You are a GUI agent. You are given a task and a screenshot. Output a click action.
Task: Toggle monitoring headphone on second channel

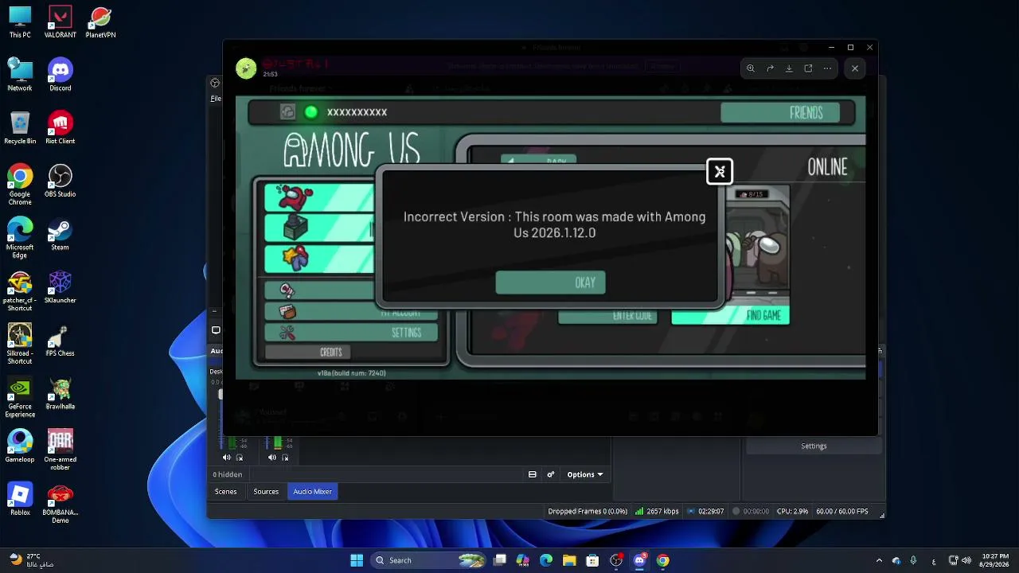285,458
